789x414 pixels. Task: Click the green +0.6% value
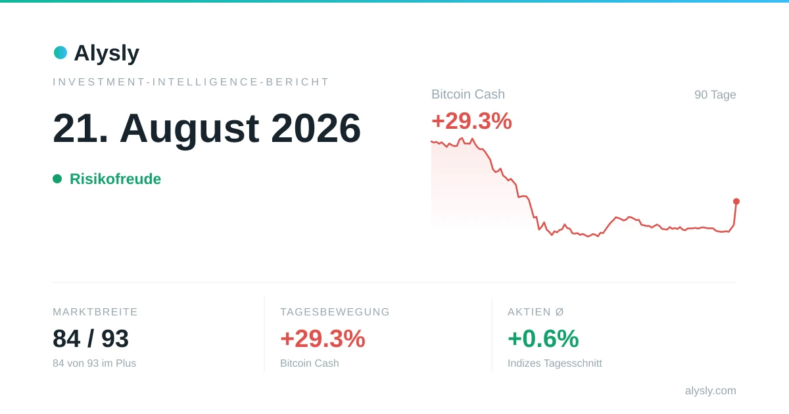click(x=543, y=338)
